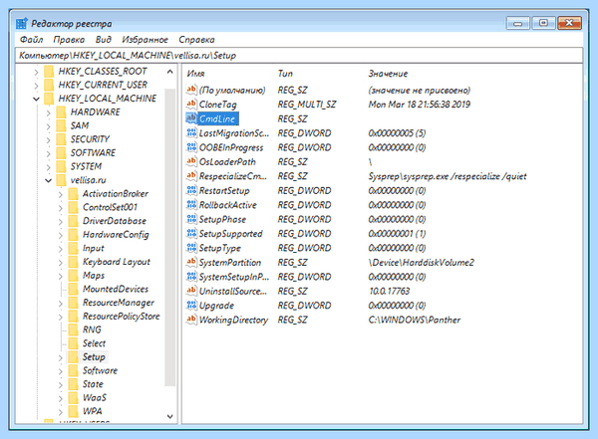Open the Файл menu
598x439 pixels.
(31, 40)
